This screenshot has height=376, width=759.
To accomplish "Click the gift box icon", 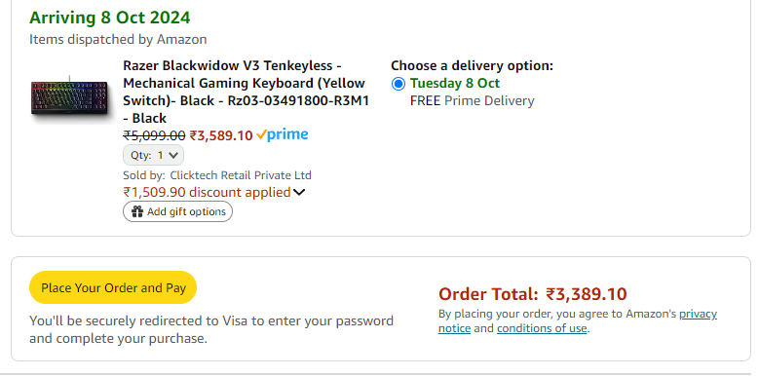I will [x=137, y=211].
